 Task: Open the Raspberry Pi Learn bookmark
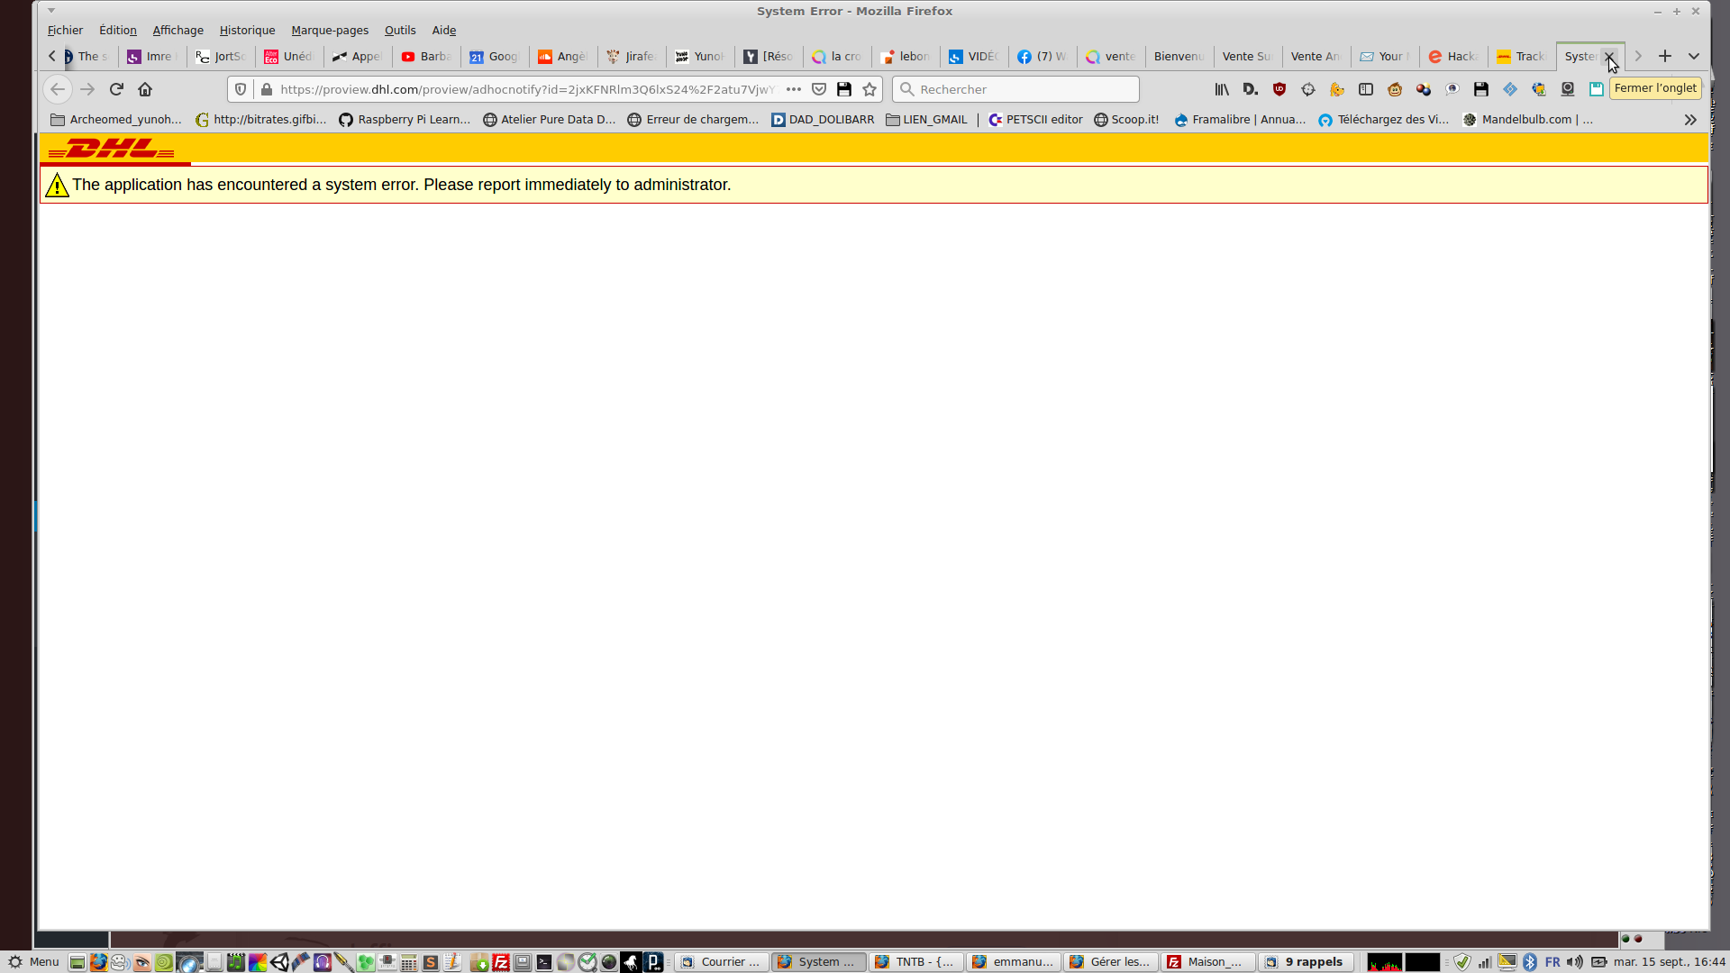(405, 119)
